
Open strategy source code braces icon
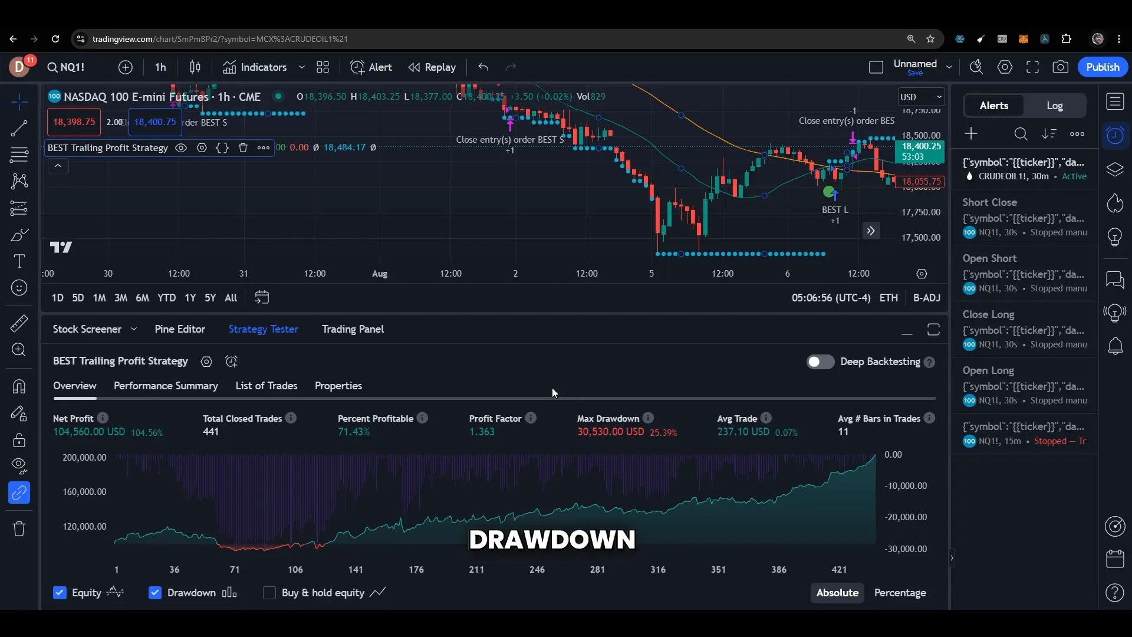[222, 148]
